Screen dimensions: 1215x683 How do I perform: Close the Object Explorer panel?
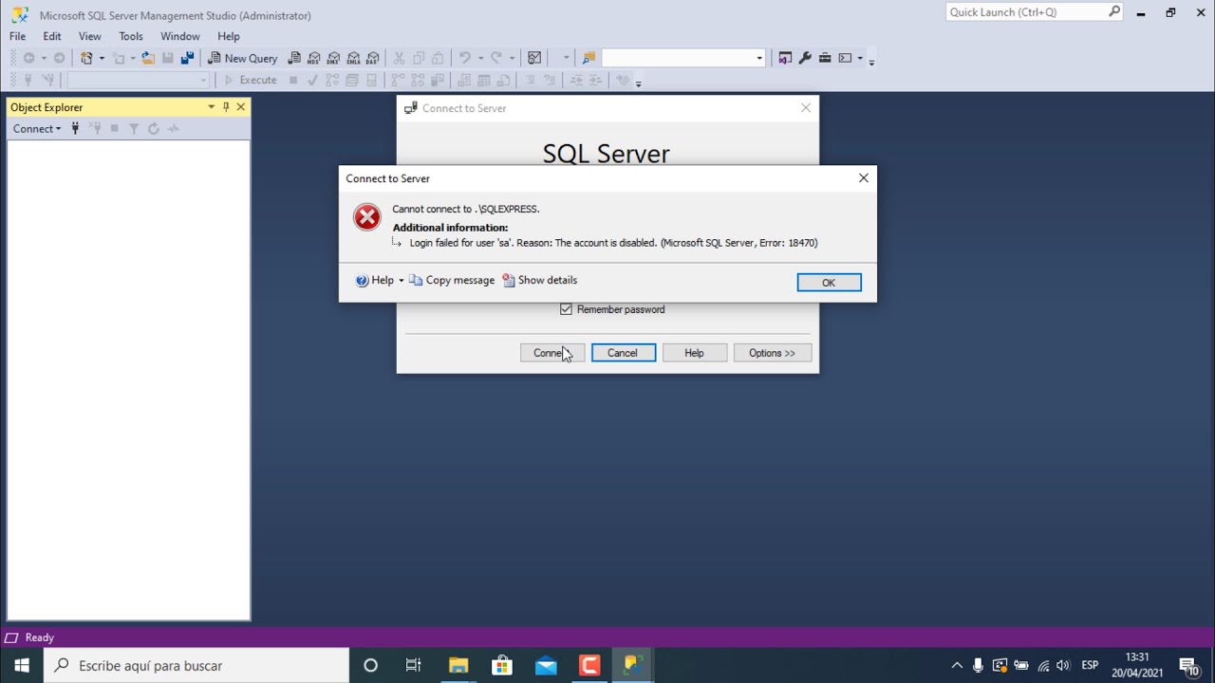click(x=241, y=107)
